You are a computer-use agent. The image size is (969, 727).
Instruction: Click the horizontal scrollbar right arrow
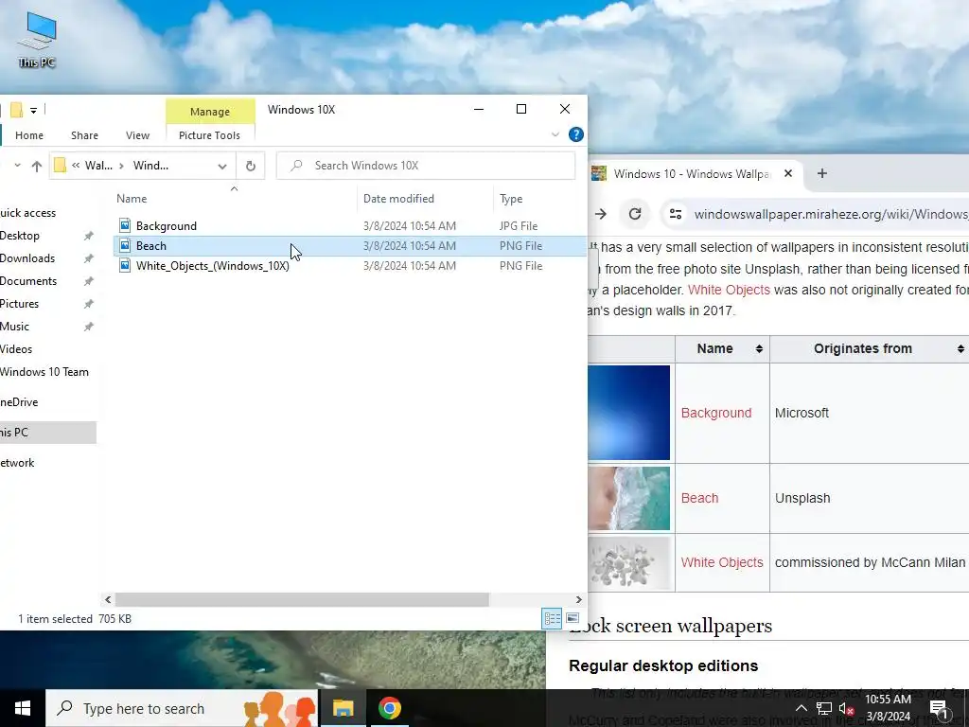click(578, 599)
